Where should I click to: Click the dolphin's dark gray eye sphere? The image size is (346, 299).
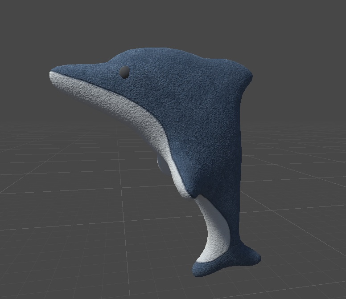coord(124,72)
